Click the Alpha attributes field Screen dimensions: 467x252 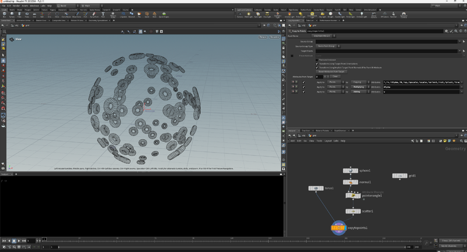click(421, 87)
